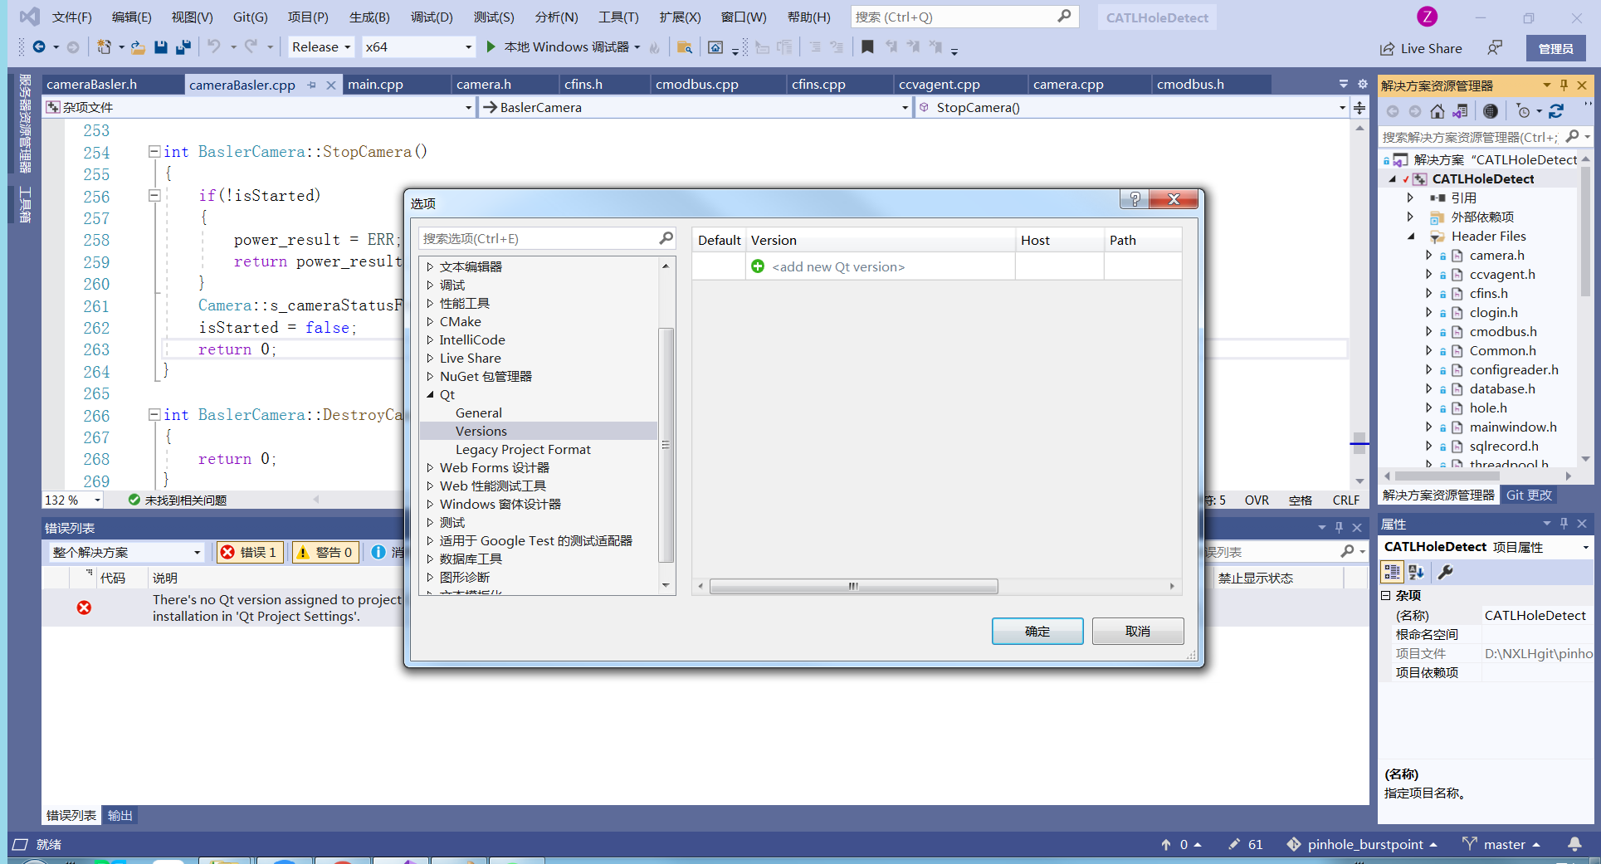Click the search magnifier in Solution Explorer
The height and width of the screenshot is (864, 1601).
[1574, 136]
